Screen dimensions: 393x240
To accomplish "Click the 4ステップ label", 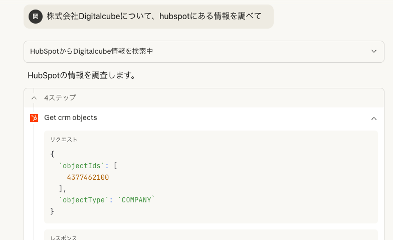I will (60, 98).
